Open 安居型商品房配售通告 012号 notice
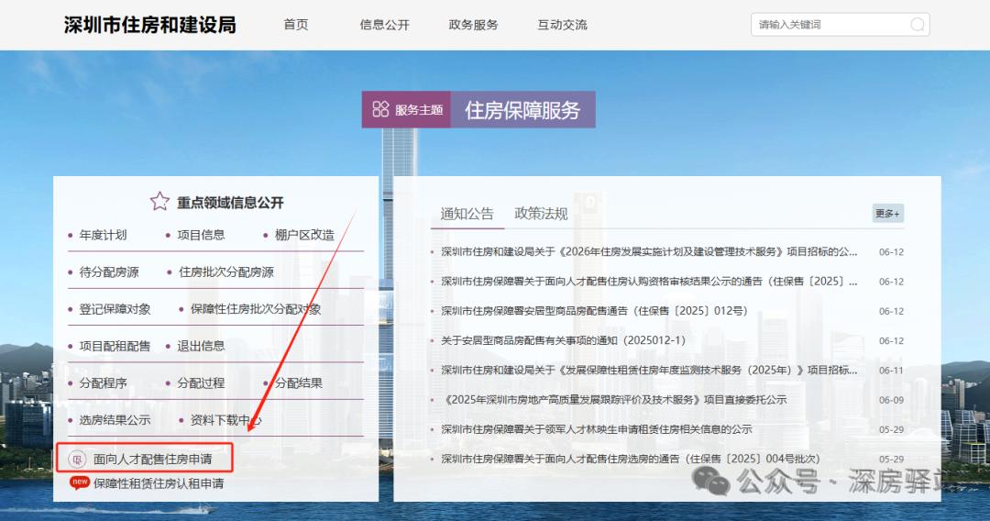The height and width of the screenshot is (521, 990). pyautogui.click(x=594, y=311)
